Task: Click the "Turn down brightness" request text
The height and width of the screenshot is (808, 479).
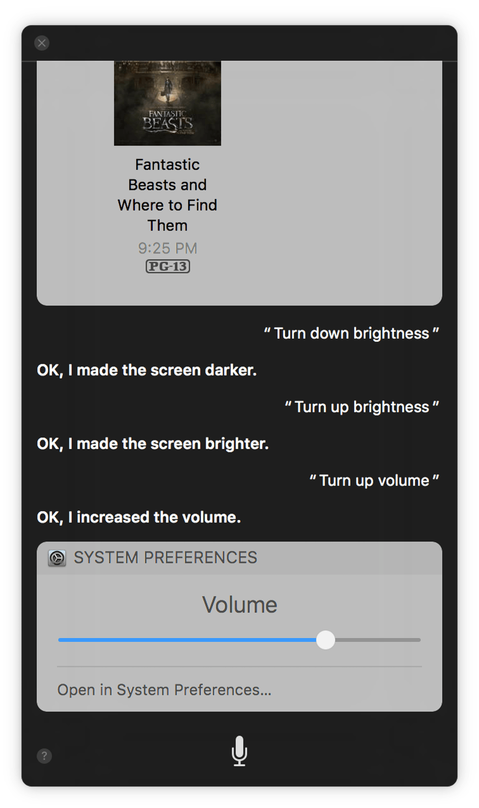Action: (351, 333)
